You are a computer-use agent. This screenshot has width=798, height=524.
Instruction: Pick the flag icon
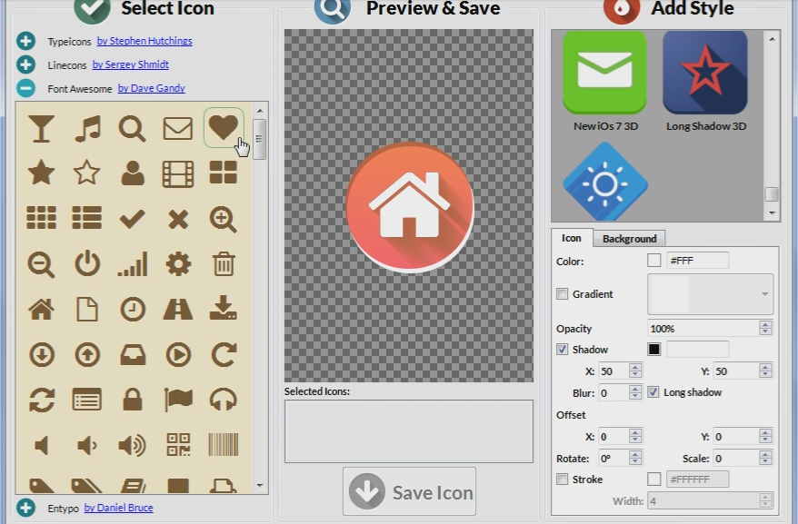(x=177, y=400)
